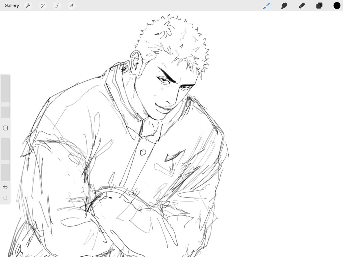Adjust the brush opacity slider handle
The image size is (343, 257).
5,162
